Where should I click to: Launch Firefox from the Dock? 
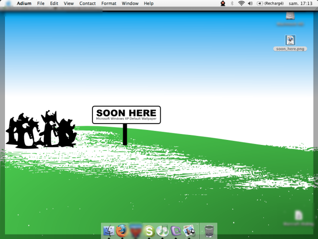click(x=122, y=231)
